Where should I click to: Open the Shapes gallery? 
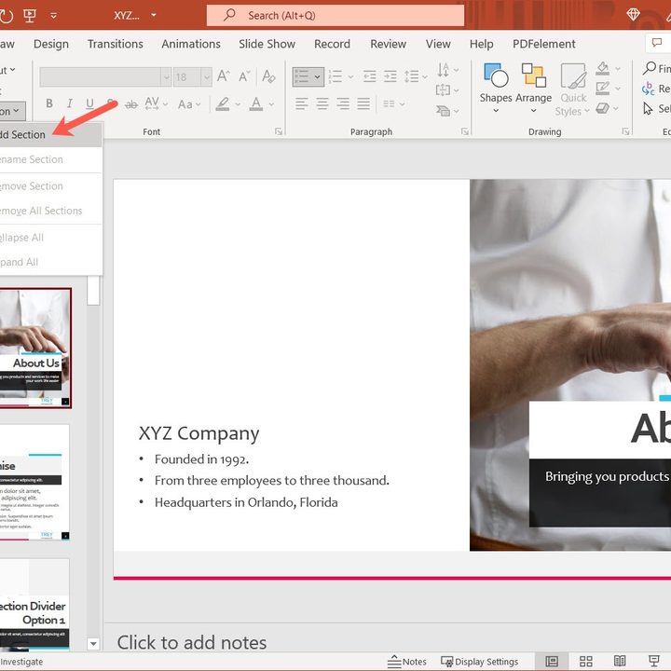[496, 89]
